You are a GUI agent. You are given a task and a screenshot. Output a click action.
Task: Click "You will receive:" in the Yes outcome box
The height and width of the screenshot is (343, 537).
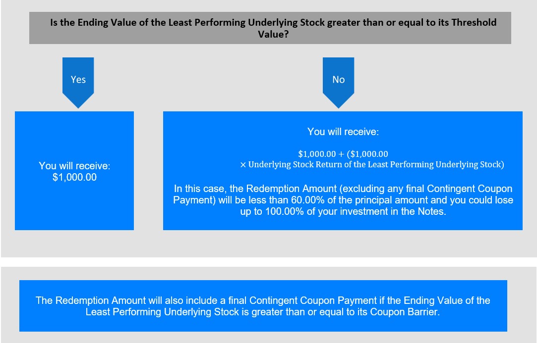point(74,166)
